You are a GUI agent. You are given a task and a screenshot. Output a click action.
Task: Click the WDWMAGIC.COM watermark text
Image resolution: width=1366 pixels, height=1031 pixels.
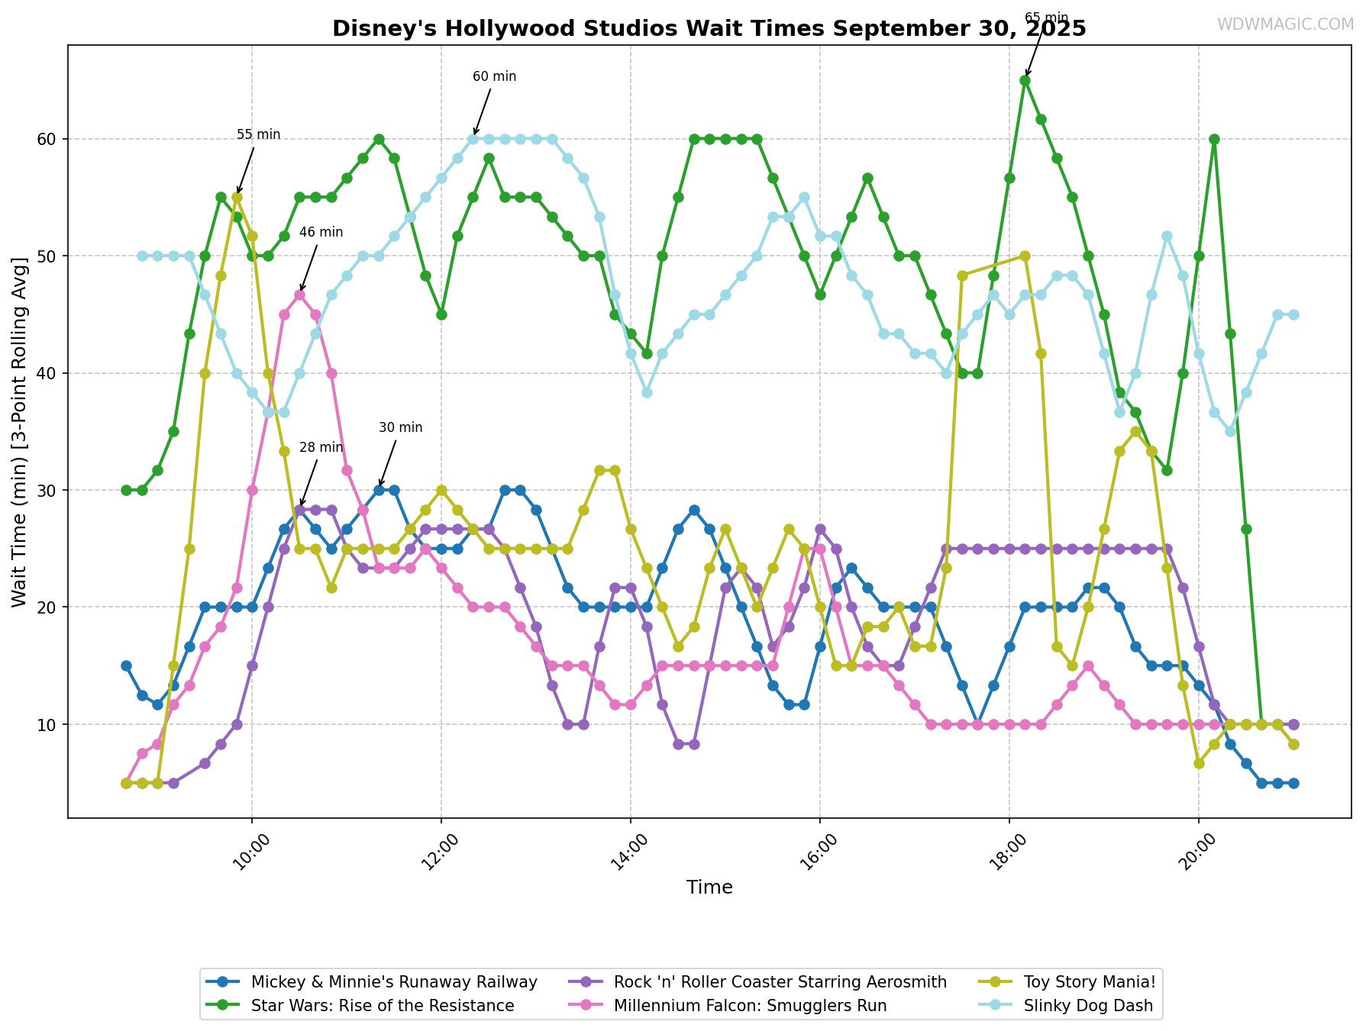(x=1284, y=24)
